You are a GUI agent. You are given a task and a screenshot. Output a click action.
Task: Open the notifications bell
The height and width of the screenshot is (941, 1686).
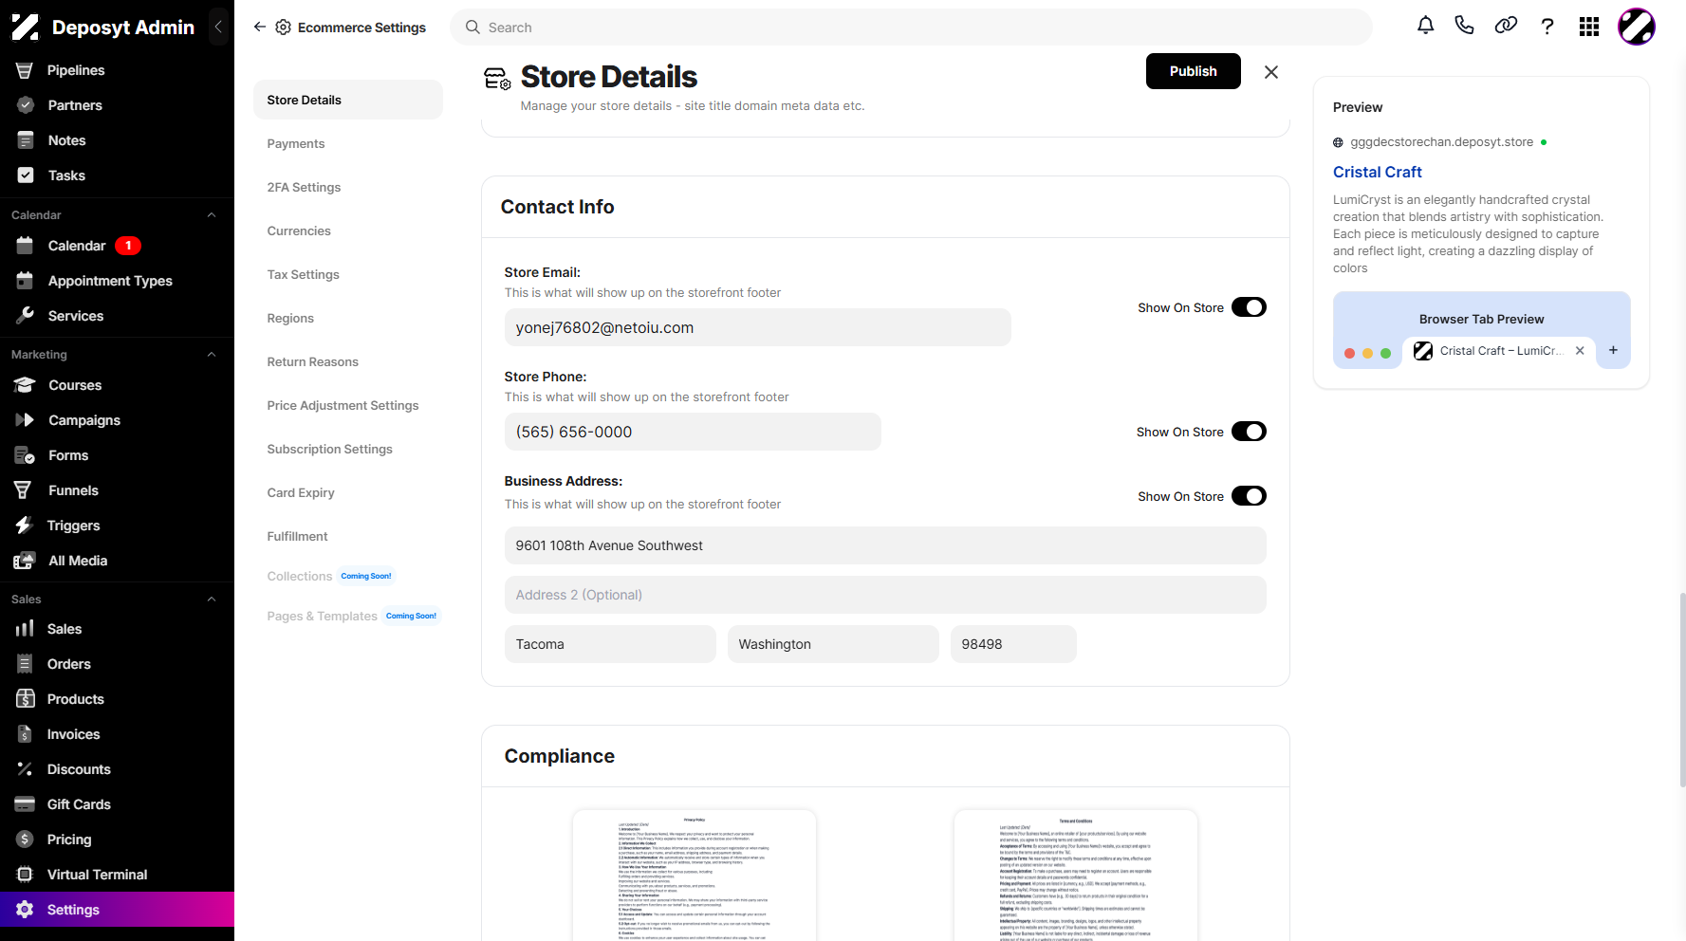(1425, 27)
